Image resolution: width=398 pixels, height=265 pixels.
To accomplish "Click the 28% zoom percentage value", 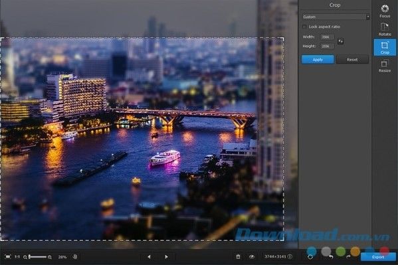I will pyautogui.click(x=62, y=257).
